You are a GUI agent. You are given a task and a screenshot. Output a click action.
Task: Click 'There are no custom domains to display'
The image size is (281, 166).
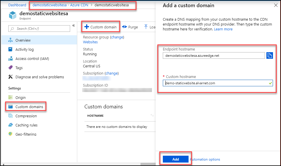(117, 127)
